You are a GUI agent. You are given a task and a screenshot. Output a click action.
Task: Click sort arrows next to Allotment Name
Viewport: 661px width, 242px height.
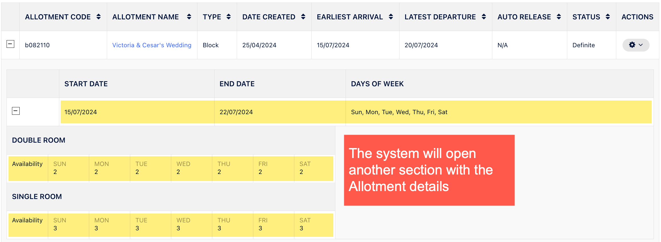189,17
